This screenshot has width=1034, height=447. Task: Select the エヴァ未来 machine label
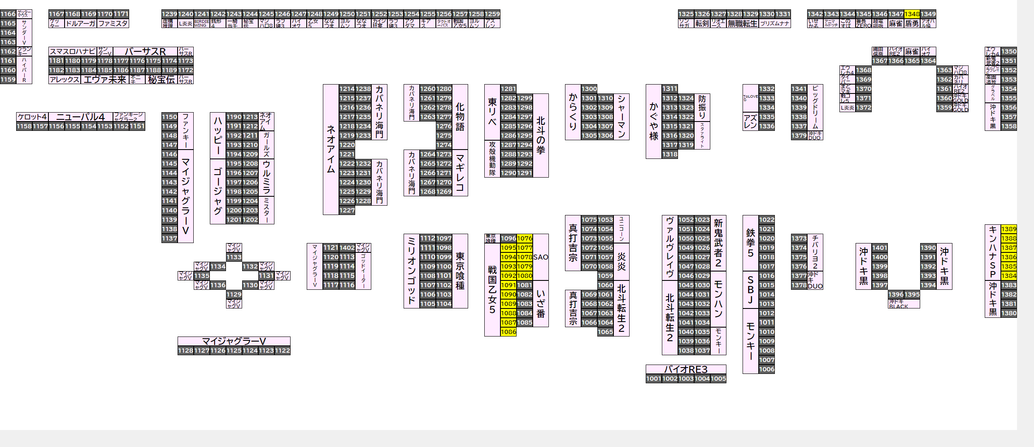pyautogui.click(x=105, y=79)
